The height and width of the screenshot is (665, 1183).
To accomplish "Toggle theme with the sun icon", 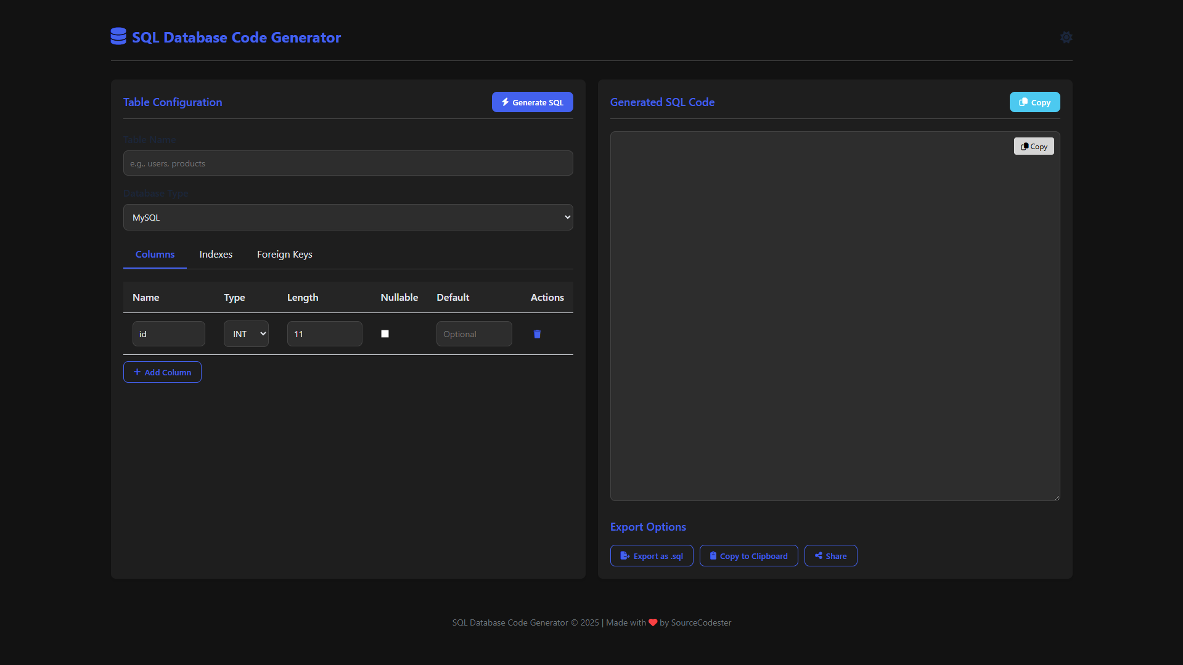I will click(1066, 37).
